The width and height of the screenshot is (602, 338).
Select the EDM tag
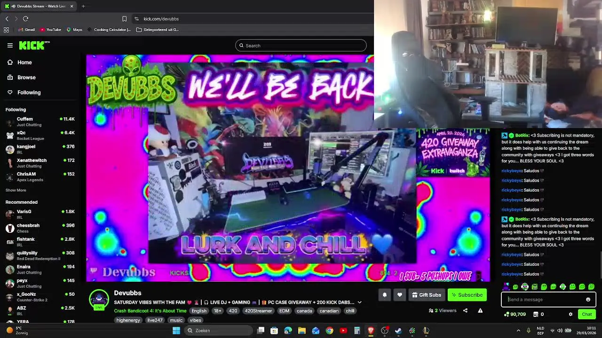(284, 311)
